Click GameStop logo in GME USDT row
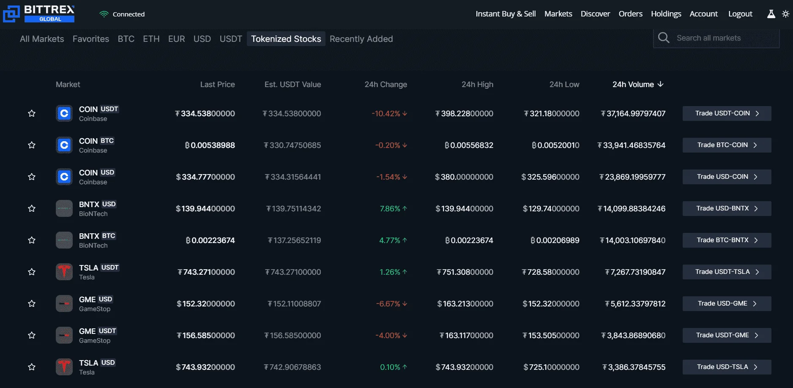The image size is (793, 388). pyautogui.click(x=64, y=335)
